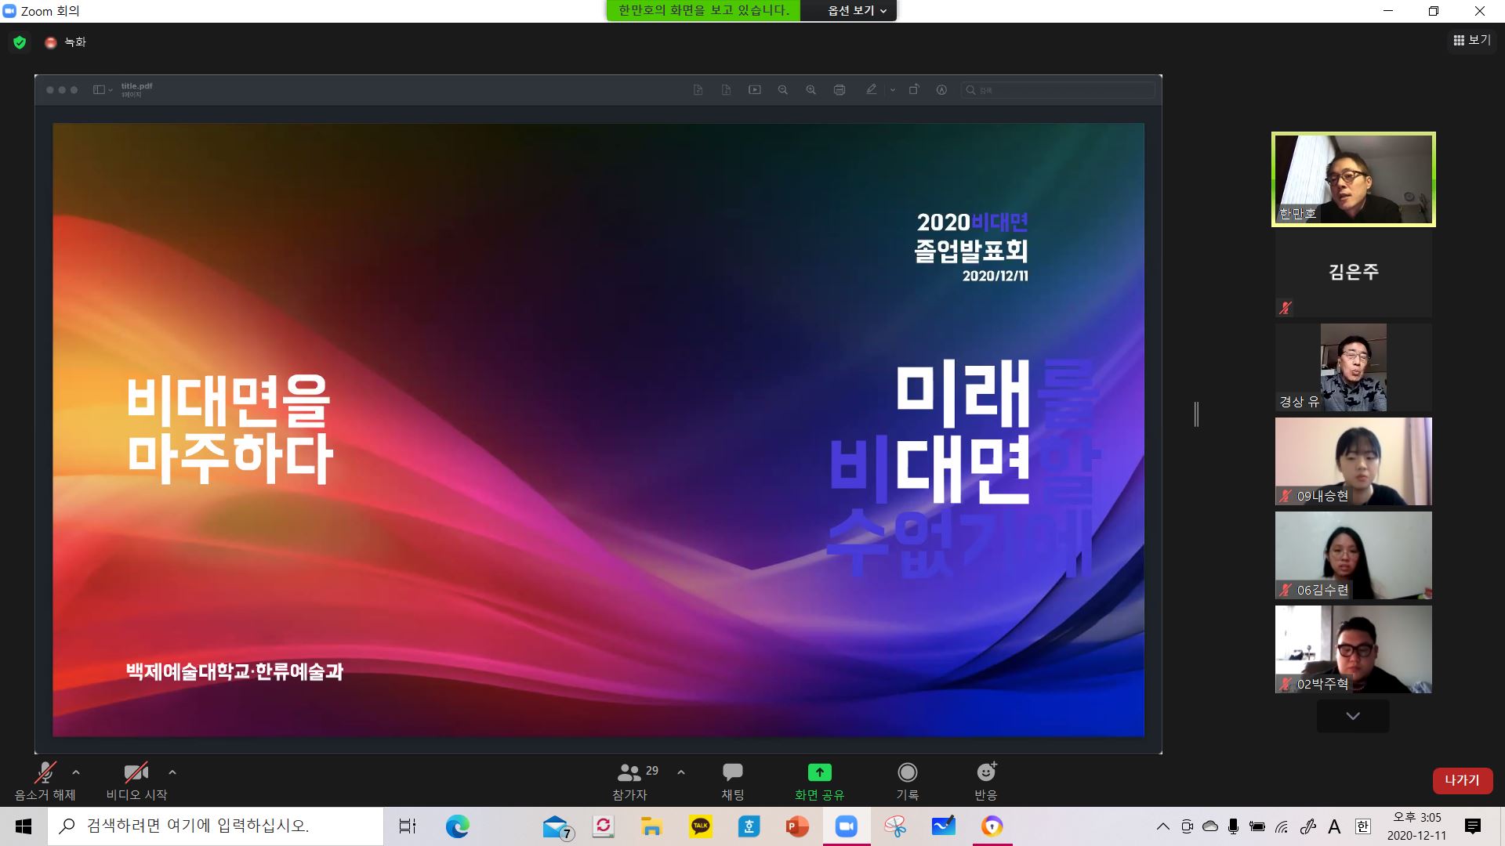
Task: Click the green Share Screen icon
Action: (819, 773)
